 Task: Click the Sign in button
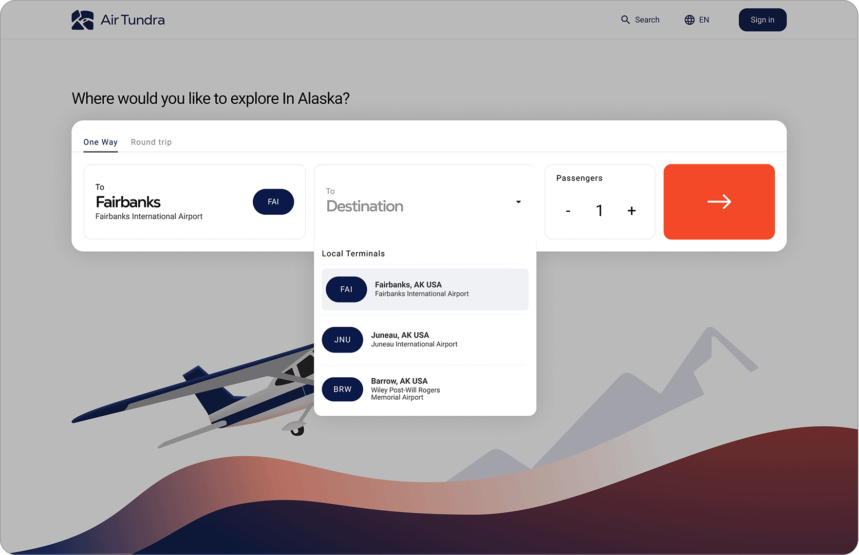762,20
